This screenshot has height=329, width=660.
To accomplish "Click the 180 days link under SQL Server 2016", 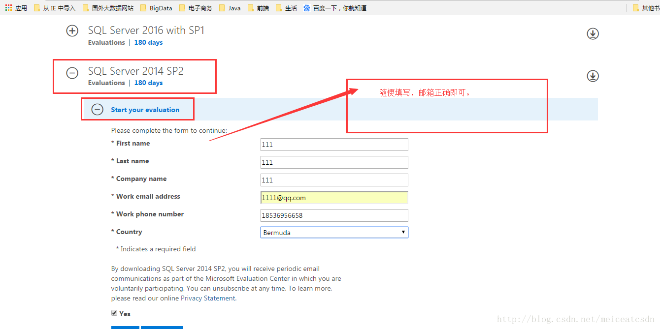I will (x=148, y=42).
